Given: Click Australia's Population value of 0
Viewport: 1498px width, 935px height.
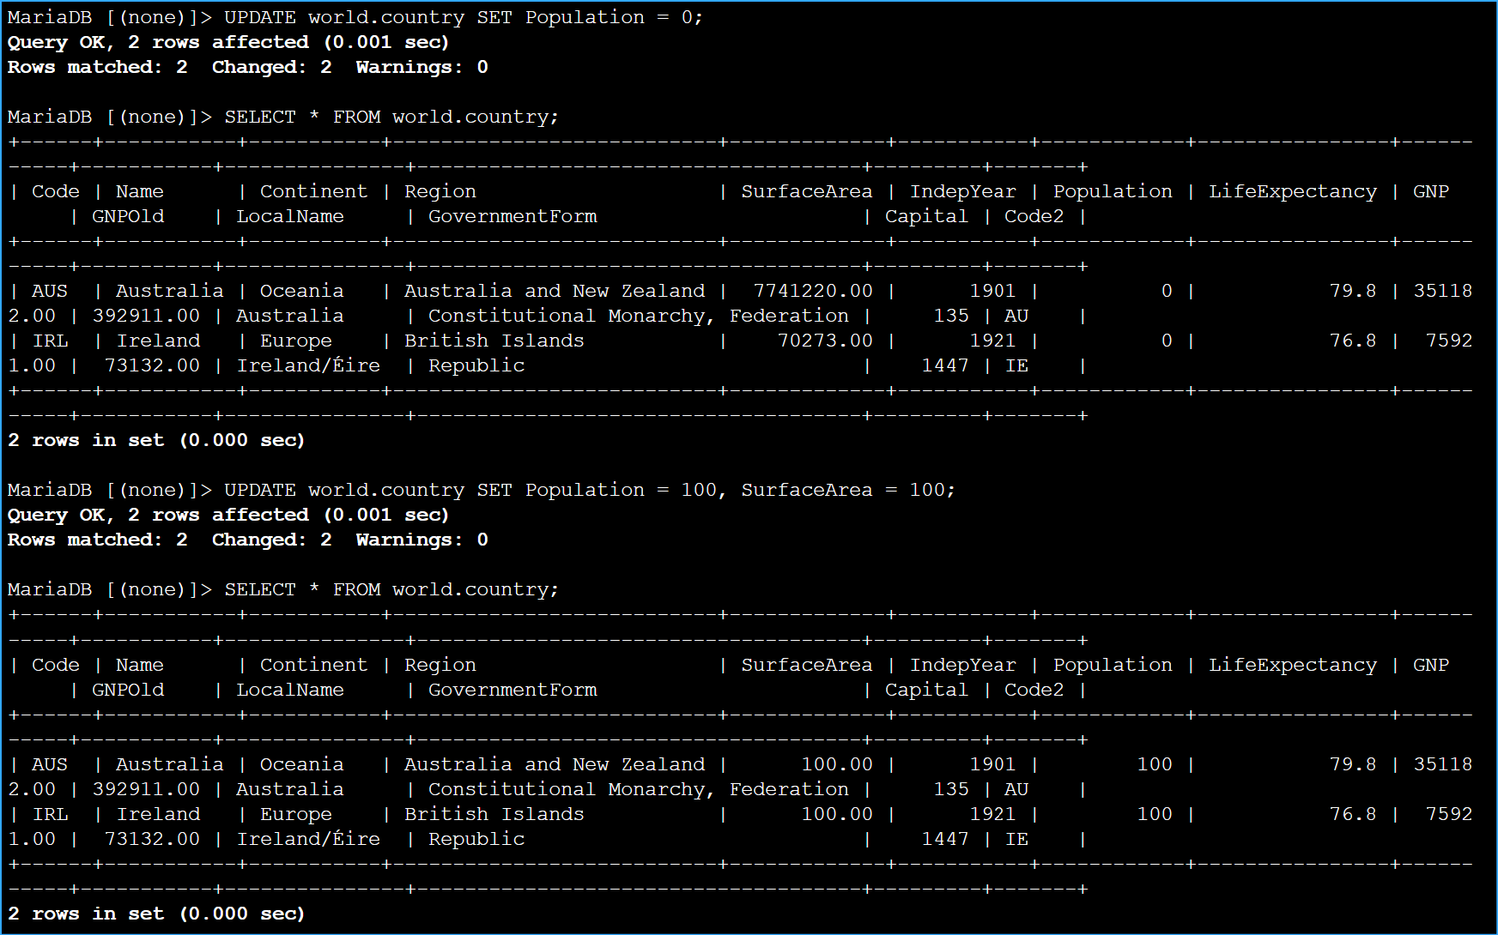Looking at the screenshot, I should point(1166,291).
